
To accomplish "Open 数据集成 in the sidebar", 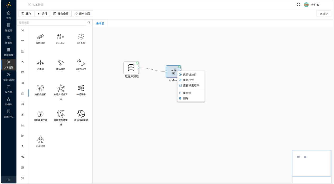I will coord(8,52).
